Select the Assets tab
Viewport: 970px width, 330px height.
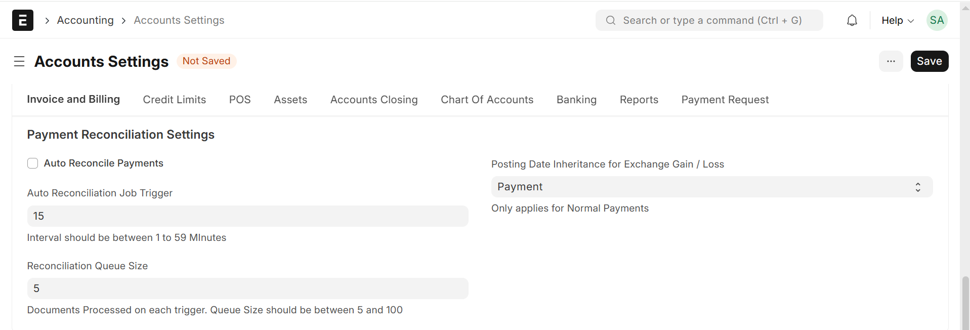click(x=290, y=100)
